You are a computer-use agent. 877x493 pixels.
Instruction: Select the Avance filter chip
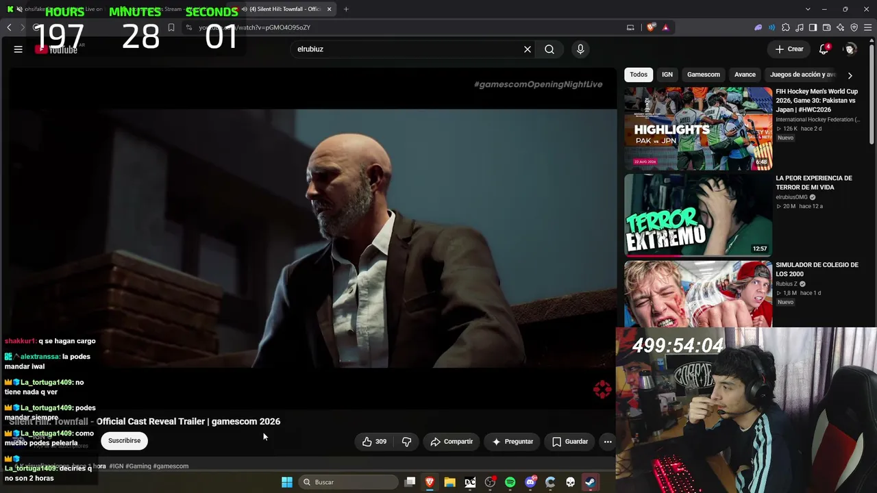click(745, 75)
